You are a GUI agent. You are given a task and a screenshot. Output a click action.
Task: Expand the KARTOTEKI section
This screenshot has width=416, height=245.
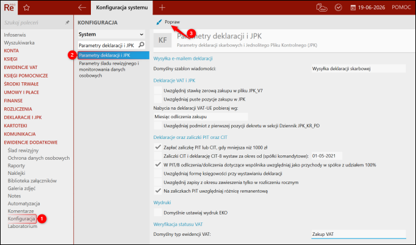pos(15,126)
